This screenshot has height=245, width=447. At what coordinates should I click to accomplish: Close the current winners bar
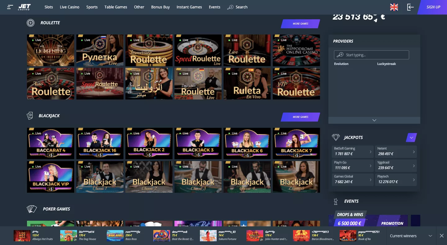(x=441, y=236)
